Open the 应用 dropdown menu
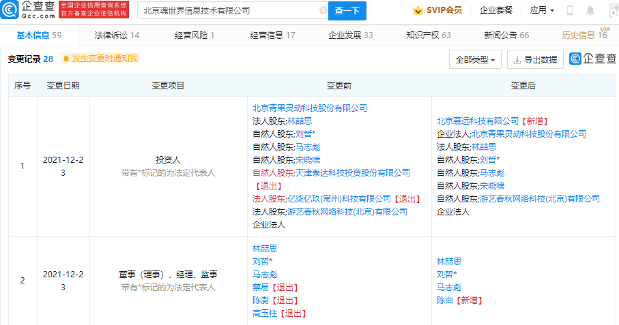This screenshot has height=325, width=619. pos(541,11)
